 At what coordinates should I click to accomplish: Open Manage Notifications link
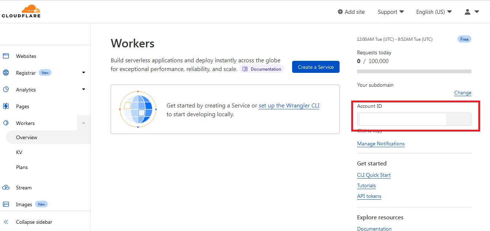[381, 144]
